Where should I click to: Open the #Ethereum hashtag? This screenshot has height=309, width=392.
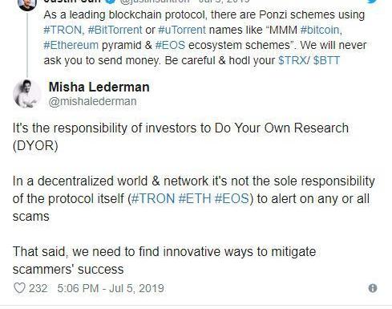coord(71,45)
